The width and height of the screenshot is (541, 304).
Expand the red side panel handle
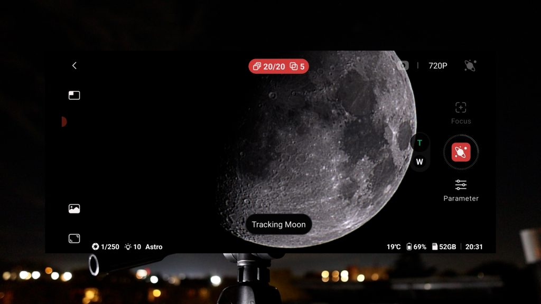[x=64, y=122]
